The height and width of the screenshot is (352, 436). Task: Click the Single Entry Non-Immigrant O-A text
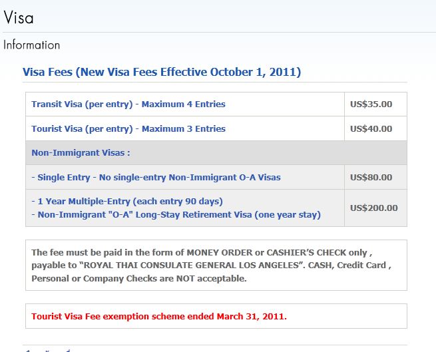156,178
